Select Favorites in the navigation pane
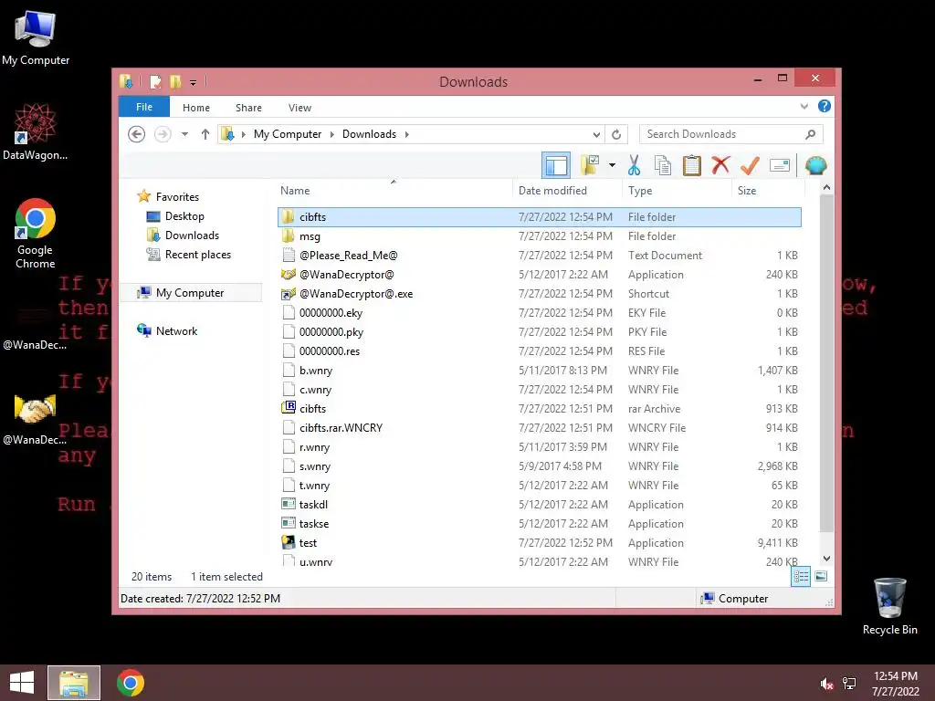The width and height of the screenshot is (935, 701). (x=177, y=197)
